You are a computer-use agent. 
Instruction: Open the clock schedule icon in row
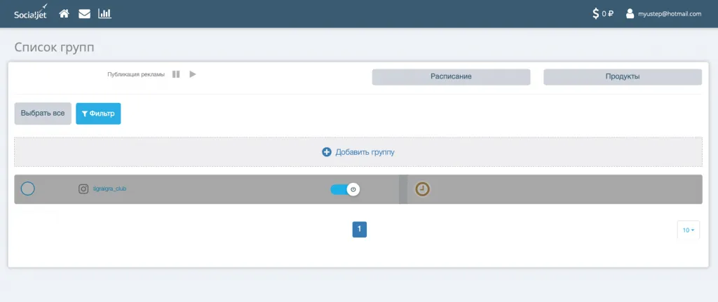(422, 189)
